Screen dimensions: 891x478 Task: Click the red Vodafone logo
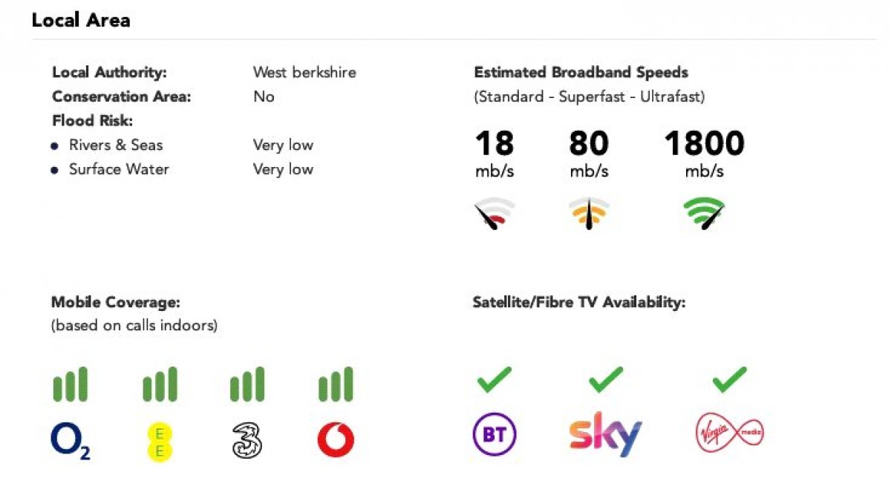(x=336, y=440)
